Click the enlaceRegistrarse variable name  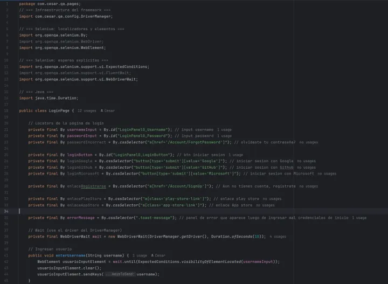pos(86,186)
